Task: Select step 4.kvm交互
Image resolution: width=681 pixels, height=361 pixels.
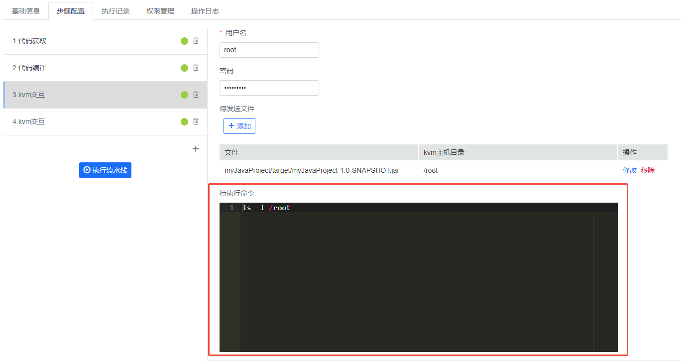Action: [106, 121]
